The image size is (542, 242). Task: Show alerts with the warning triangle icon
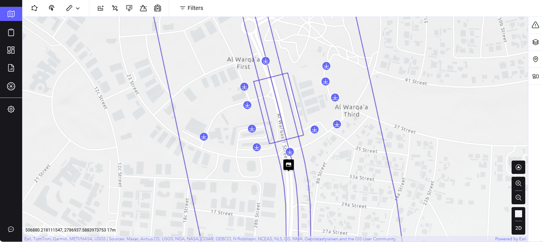click(535, 25)
